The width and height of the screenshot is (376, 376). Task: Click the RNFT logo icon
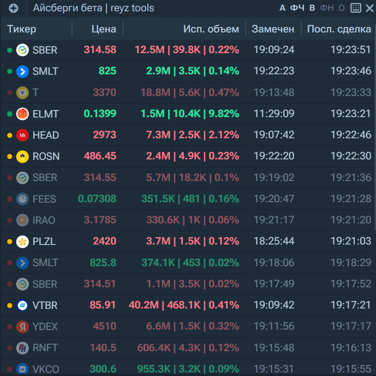pos(23,348)
